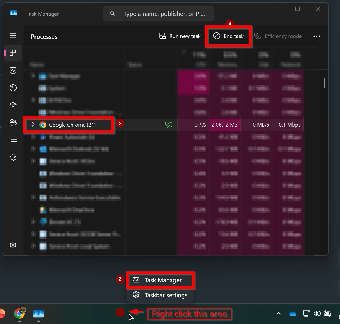Image resolution: width=340 pixels, height=324 pixels.
Task: Choose Taskbar settings from the context menu
Action: coord(160,295)
